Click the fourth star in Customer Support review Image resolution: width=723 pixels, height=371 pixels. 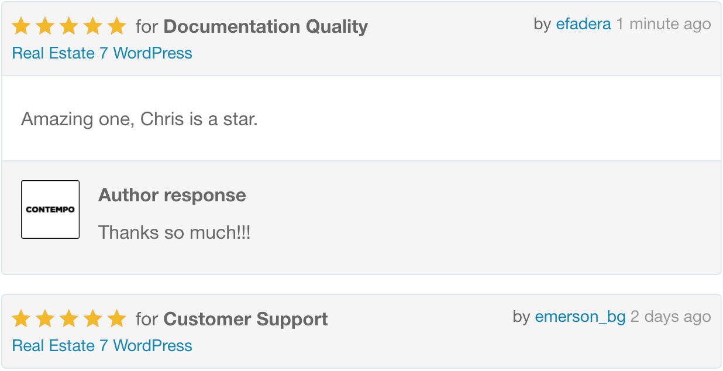point(93,319)
